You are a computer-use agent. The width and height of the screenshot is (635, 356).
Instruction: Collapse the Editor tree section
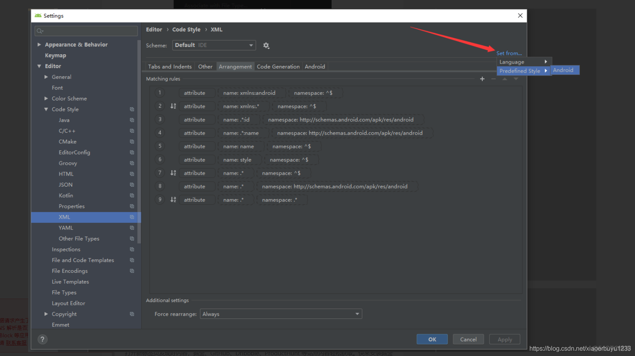click(39, 66)
